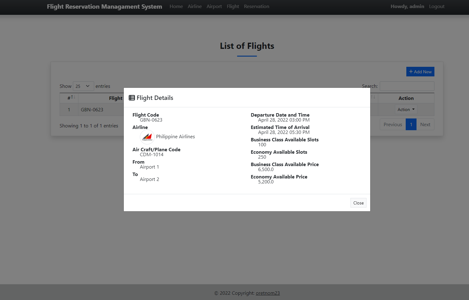
Task: Sort by the # column arrows
Action: pyautogui.click(x=73, y=97)
